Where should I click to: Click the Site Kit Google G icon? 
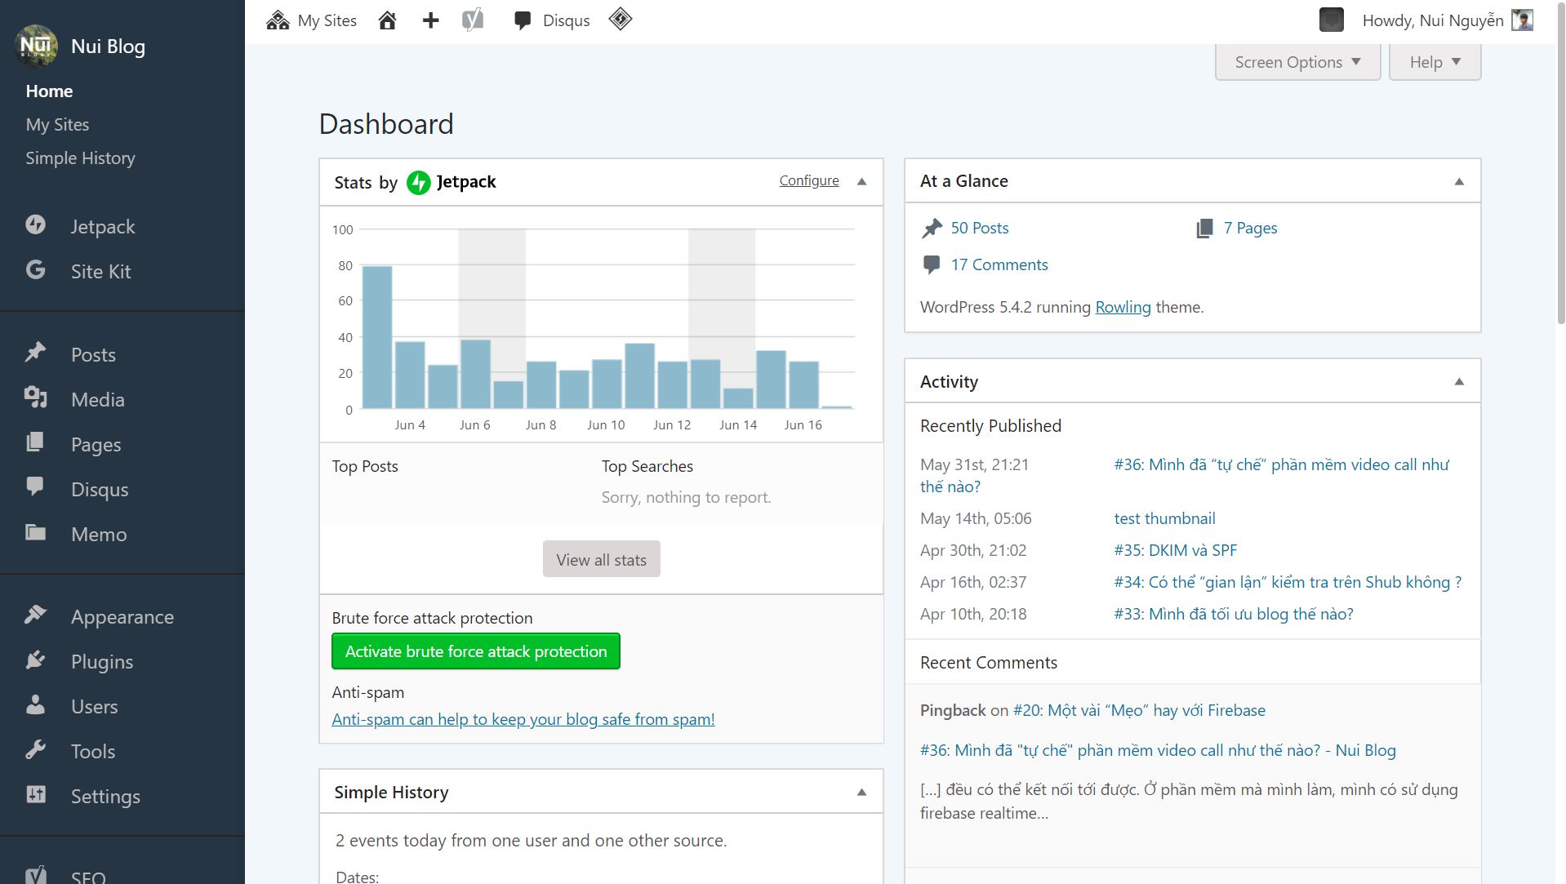pos(35,269)
